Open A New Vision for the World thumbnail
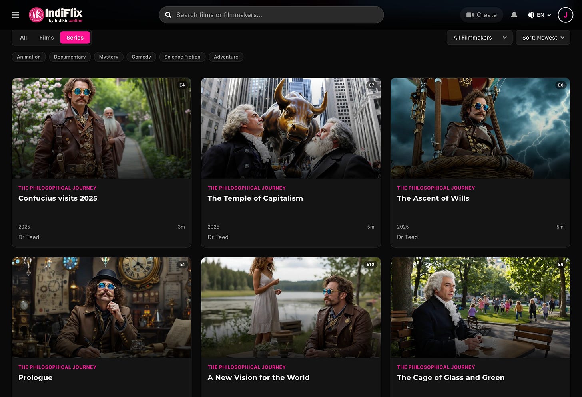 (x=291, y=307)
